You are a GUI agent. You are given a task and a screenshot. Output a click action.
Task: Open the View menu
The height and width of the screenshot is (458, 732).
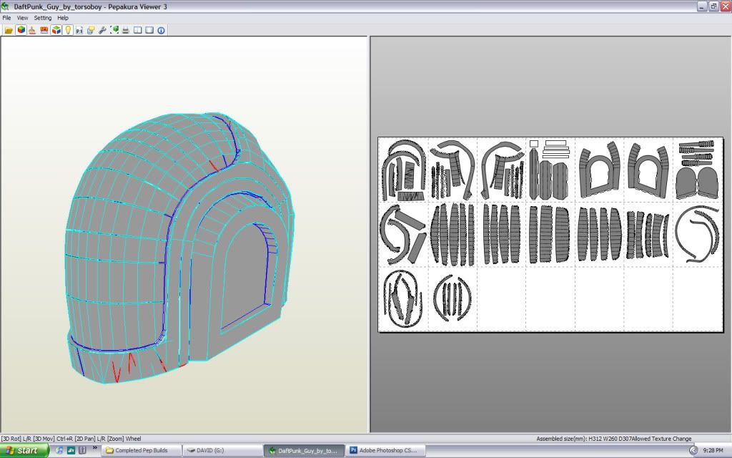[x=22, y=18]
